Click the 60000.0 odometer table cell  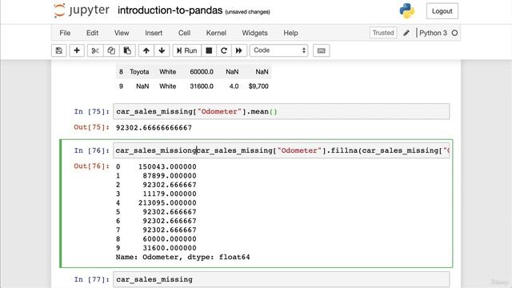pos(202,72)
